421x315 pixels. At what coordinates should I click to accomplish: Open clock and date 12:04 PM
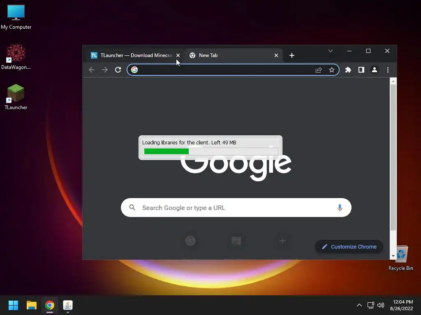pyautogui.click(x=401, y=305)
